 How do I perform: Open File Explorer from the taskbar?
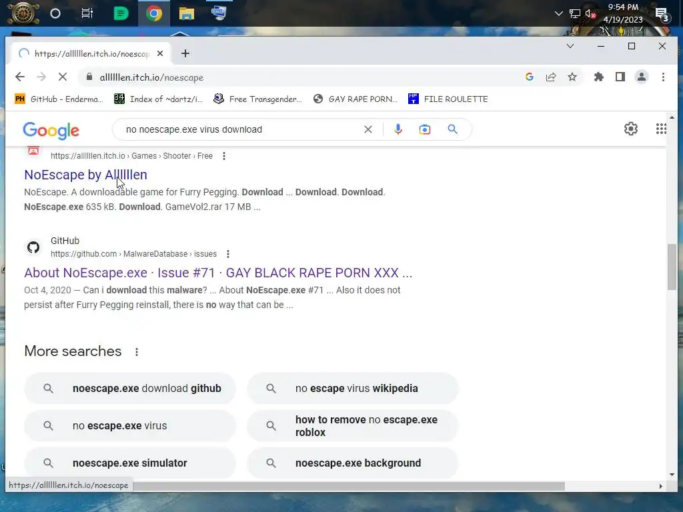coord(187,13)
